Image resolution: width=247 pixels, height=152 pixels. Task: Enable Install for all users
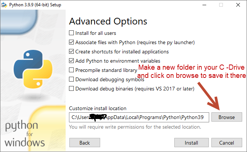tap(72, 33)
